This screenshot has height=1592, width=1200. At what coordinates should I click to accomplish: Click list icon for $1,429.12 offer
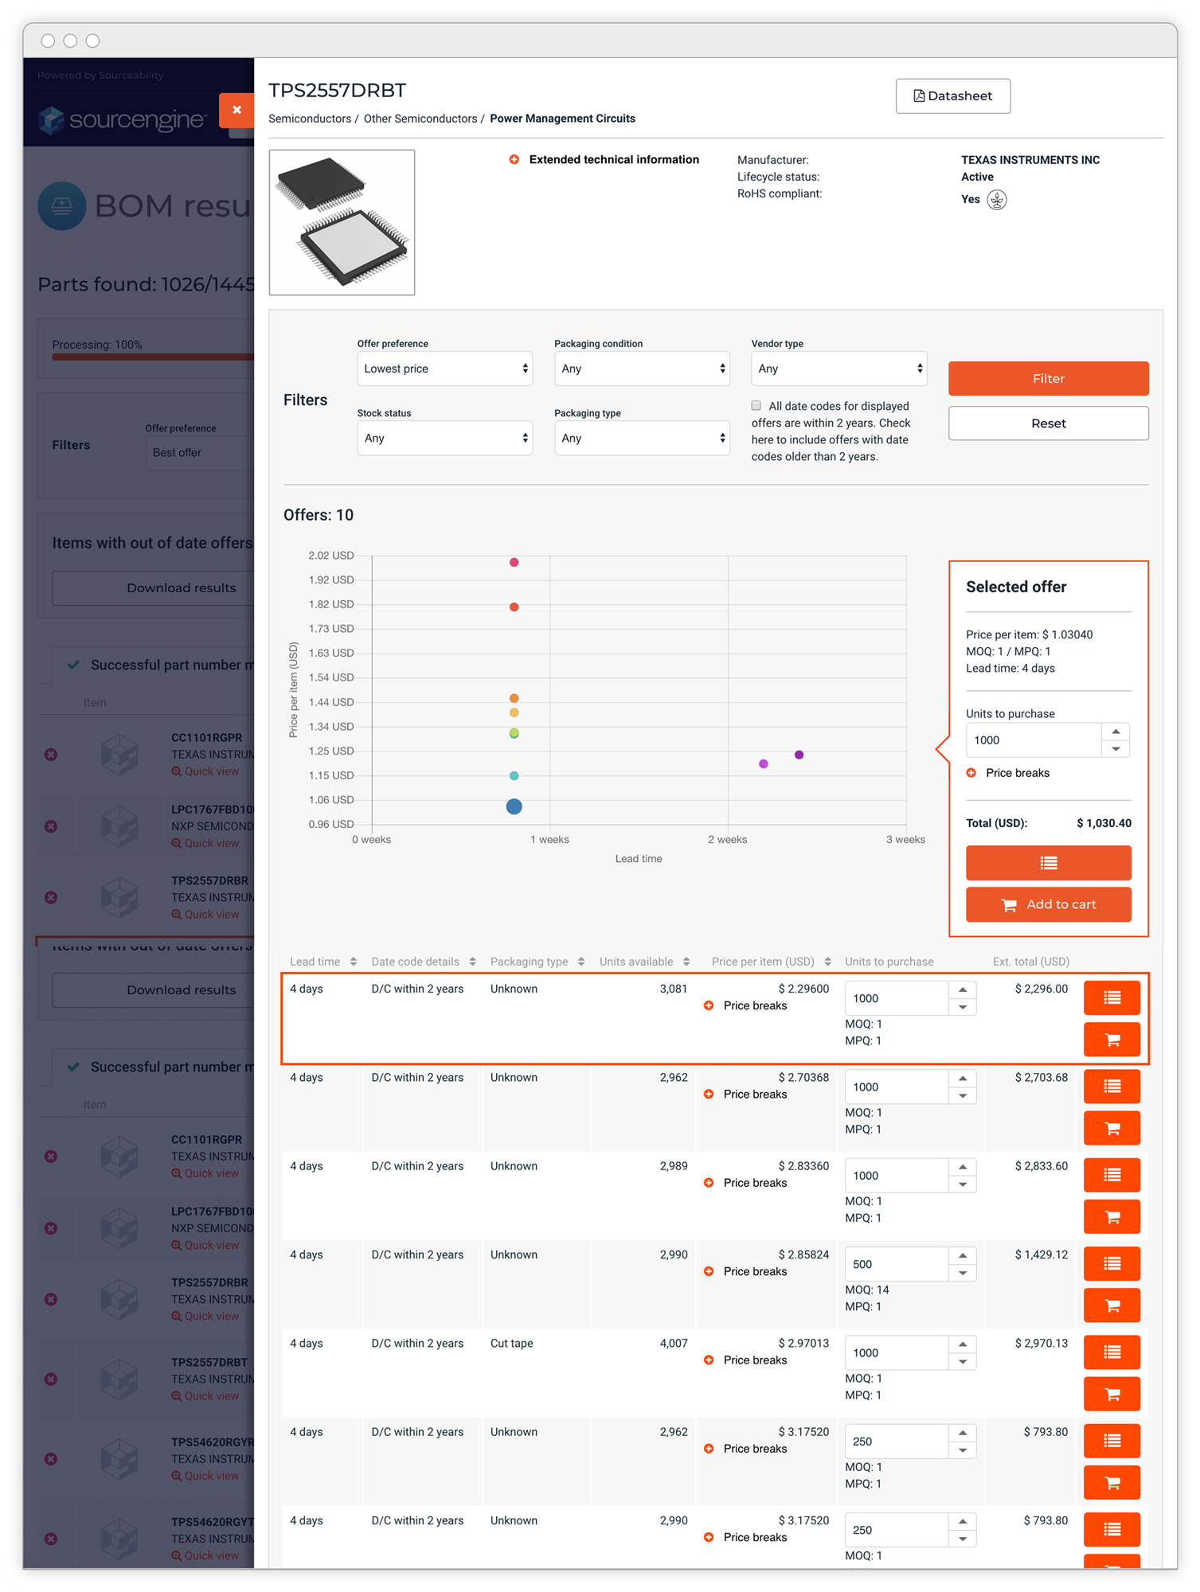[x=1112, y=1263]
